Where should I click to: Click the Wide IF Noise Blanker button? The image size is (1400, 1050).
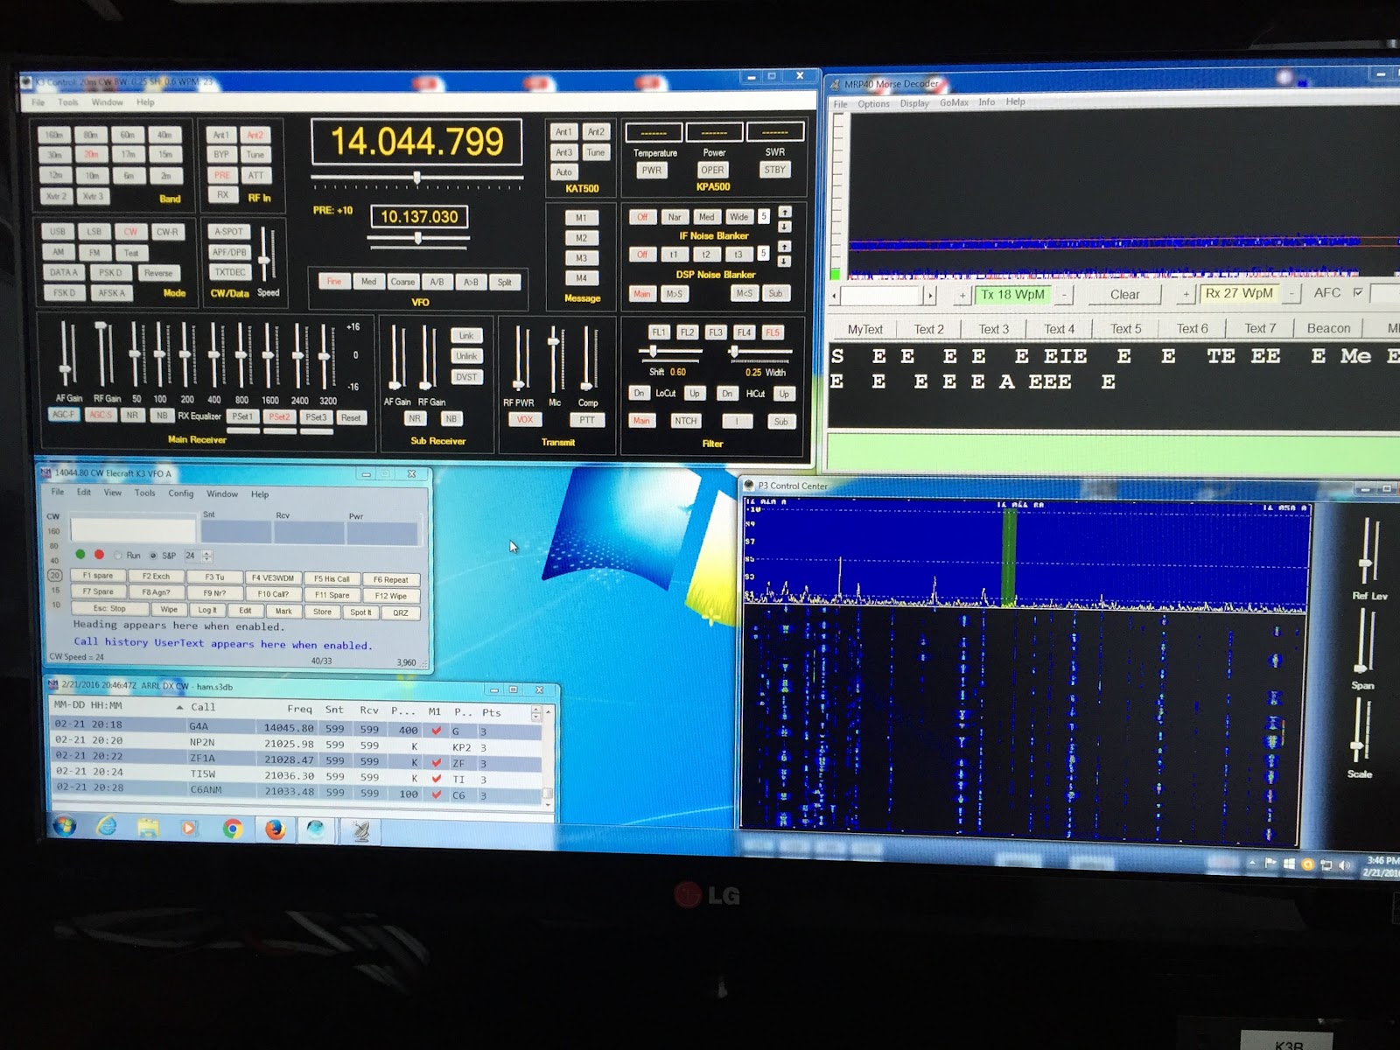(x=739, y=217)
